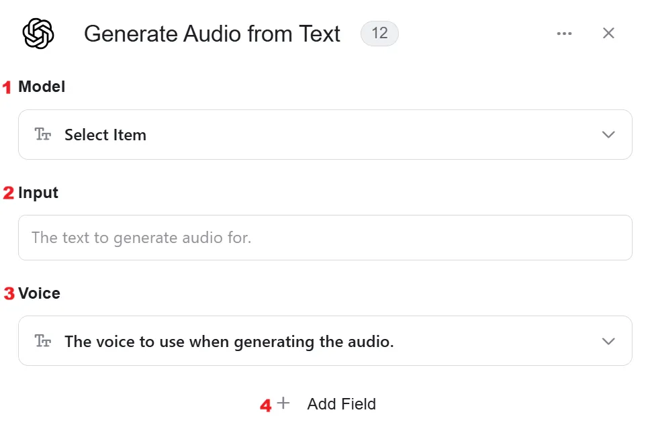Click the step count badge showing 12

pyautogui.click(x=379, y=34)
